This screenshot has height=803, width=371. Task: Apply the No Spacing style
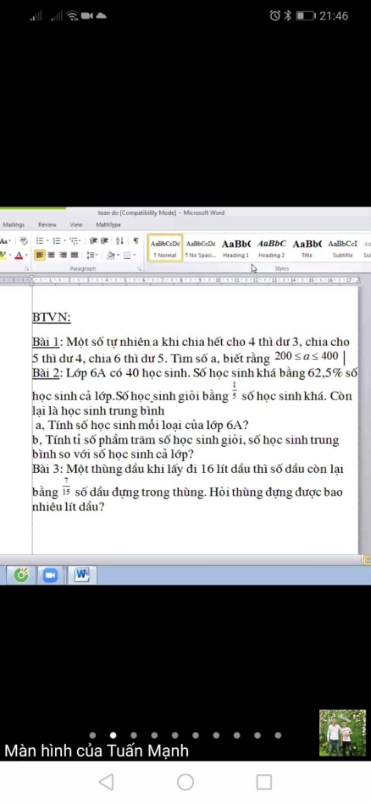[x=200, y=248]
